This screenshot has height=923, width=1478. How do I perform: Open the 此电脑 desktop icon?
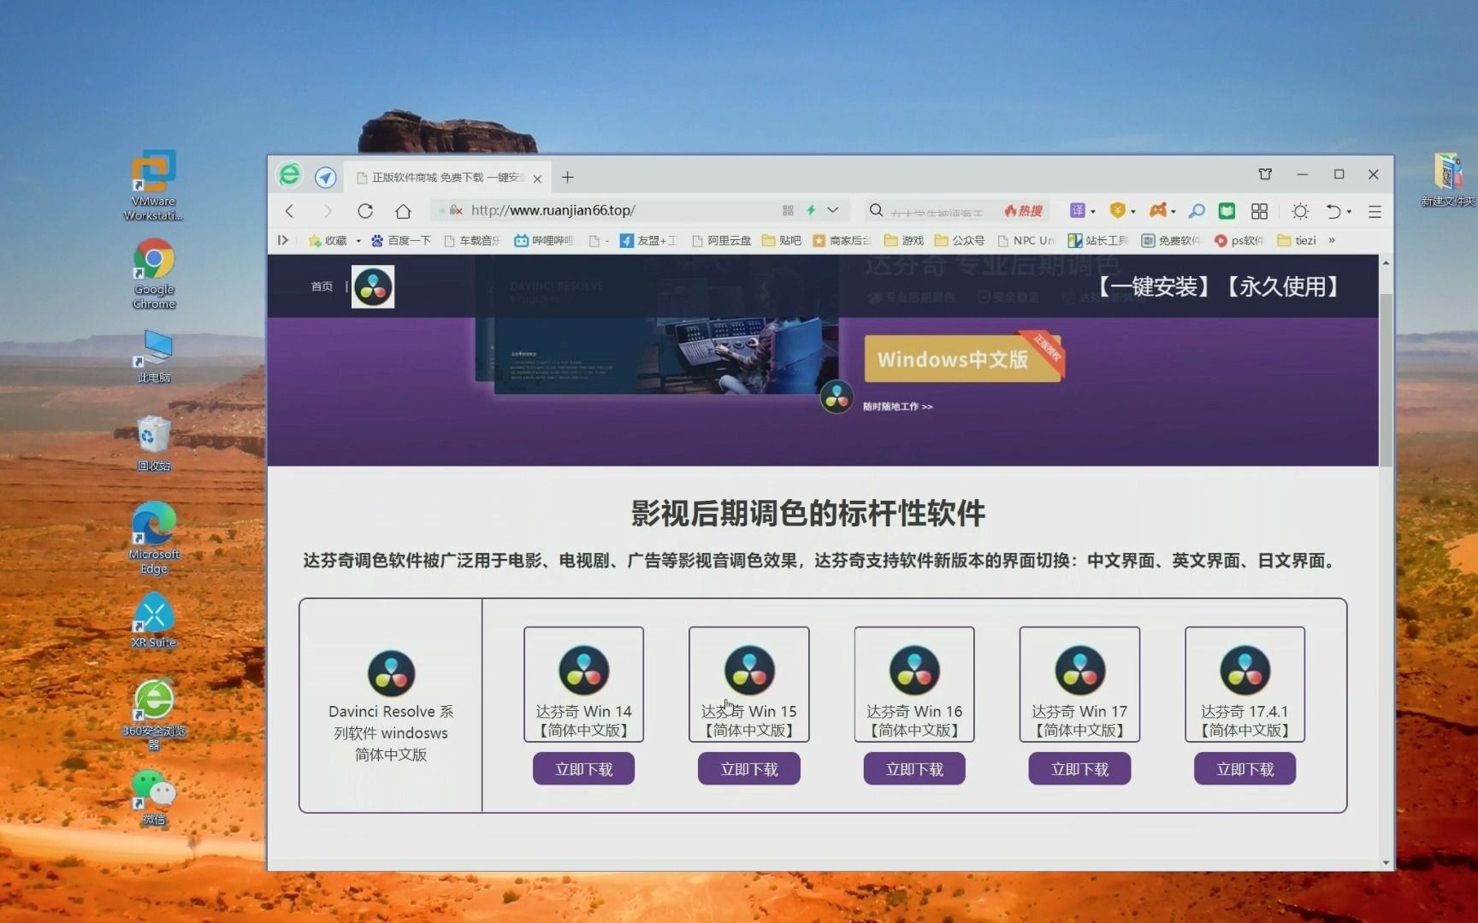[154, 356]
